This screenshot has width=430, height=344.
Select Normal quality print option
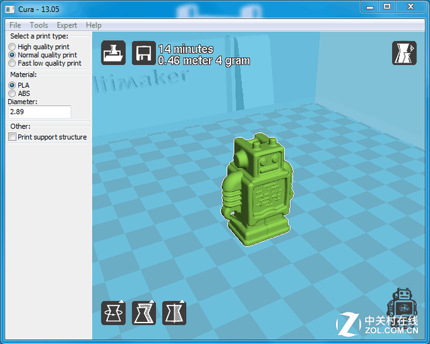pyautogui.click(x=42, y=55)
